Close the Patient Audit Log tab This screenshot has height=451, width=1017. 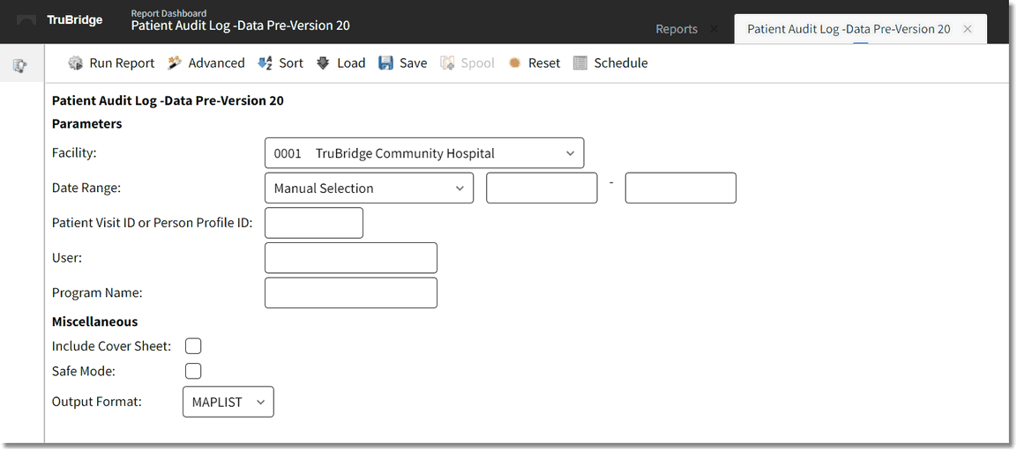click(x=968, y=29)
